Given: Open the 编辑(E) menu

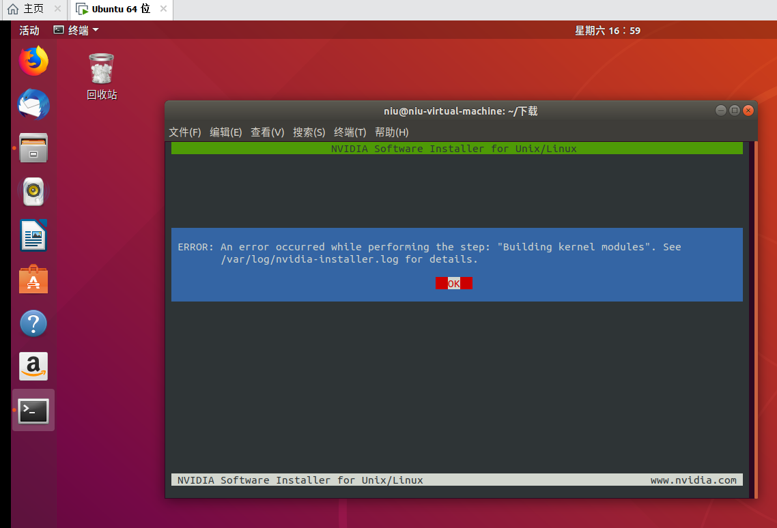Looking at the screenshot, I should 226,132.
